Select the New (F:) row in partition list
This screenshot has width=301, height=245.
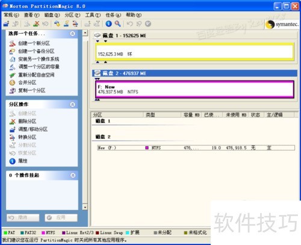tap(196, 148)
